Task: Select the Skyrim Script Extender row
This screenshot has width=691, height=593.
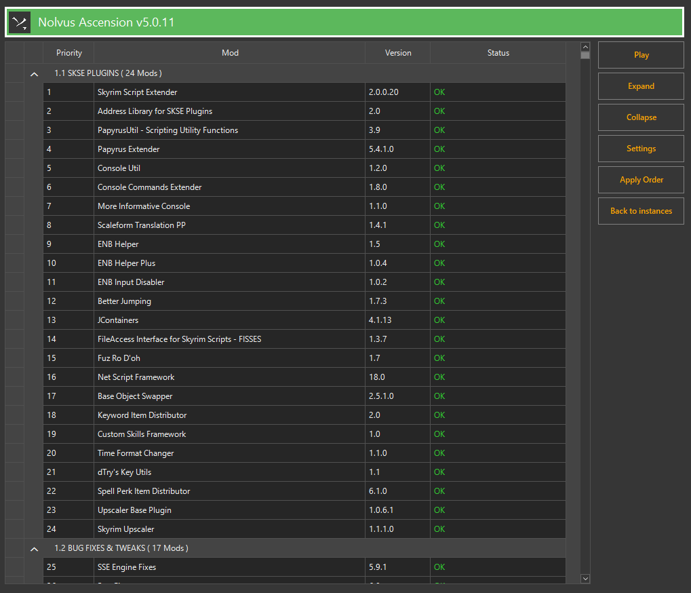Action: (304, 92)
